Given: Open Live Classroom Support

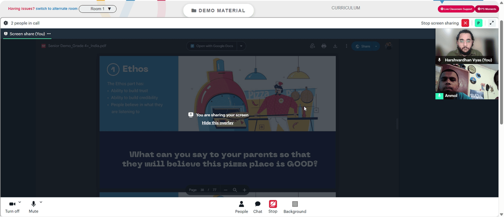Looking at the screenshot, I should point(456,9).
